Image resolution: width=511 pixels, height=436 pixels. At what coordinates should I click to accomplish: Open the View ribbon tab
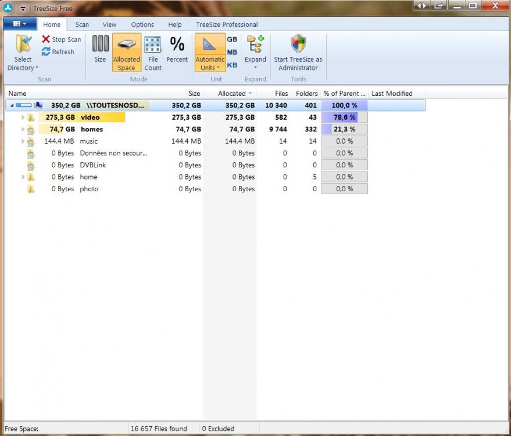[109, 24]
